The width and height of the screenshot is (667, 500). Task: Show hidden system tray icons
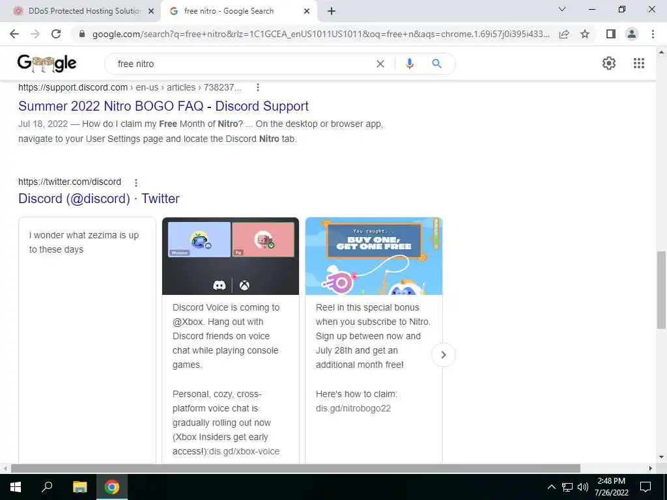pyautogui.click(x=551, y=487)
